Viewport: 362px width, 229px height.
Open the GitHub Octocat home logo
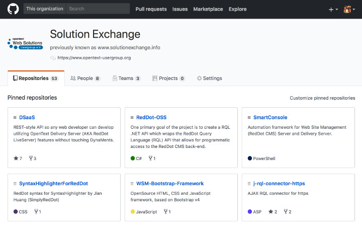point(13,9)
